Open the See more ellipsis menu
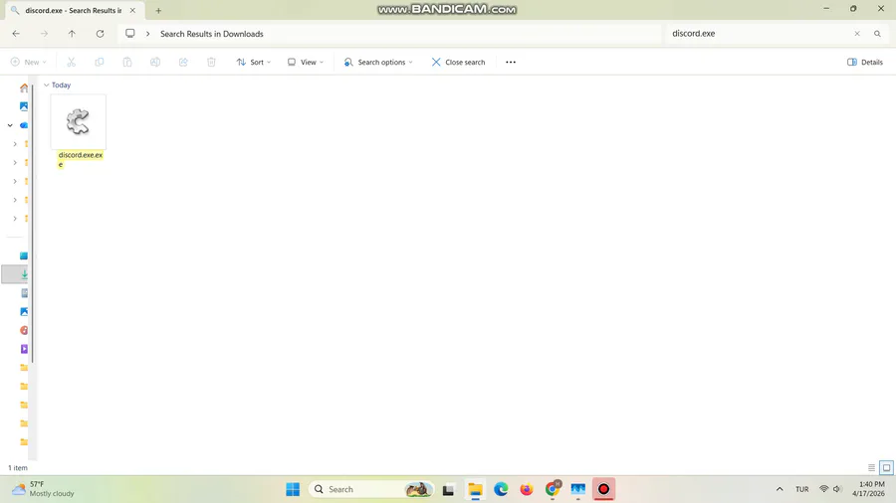896x503 pixels. coord(511,63)
